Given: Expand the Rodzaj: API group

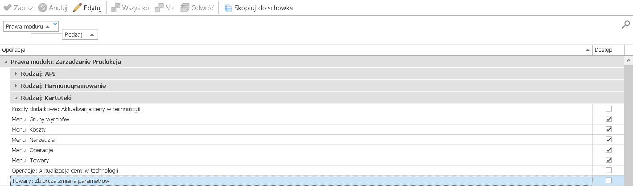Looking at the screenshot, I should point(16,74).
